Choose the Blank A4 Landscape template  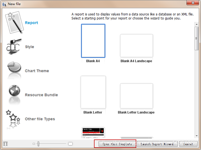coord(136,46)
